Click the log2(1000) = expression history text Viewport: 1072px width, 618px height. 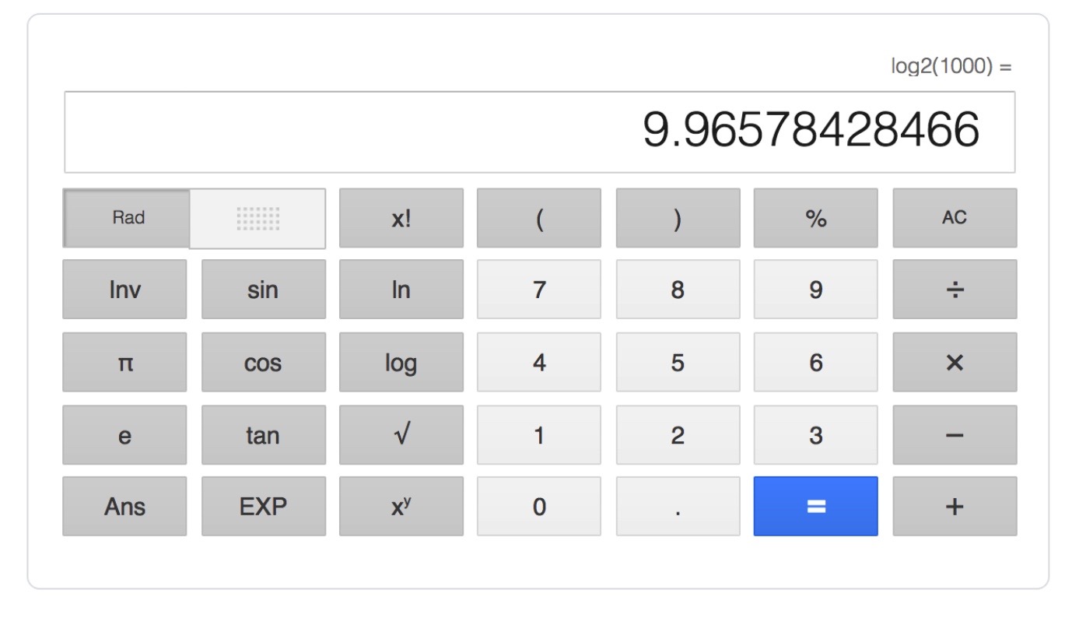(951, 67)
